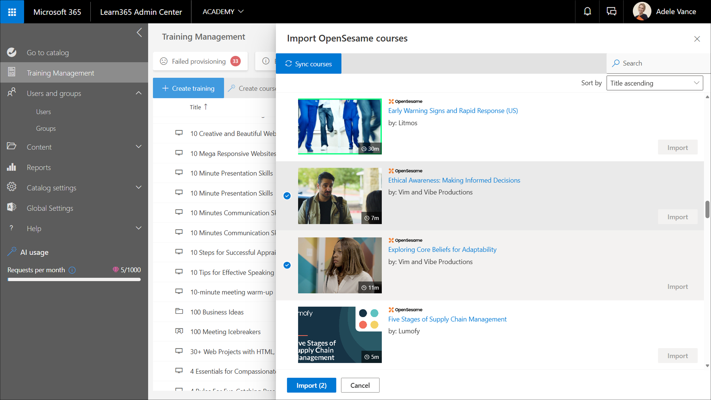Image resolution: width=711 pixels, height=400 pixels.
Task: Click the Reports bar chart icon
Action: pyautogui.click(x=11, y=167)
